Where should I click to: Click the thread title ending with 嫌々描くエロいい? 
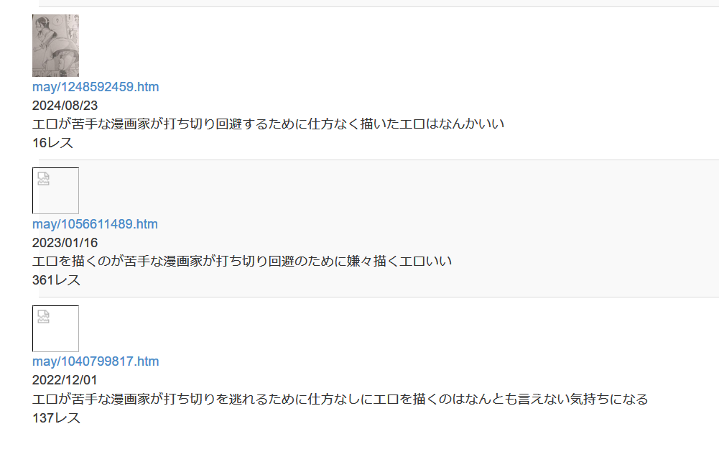click(x=242, y=261)
